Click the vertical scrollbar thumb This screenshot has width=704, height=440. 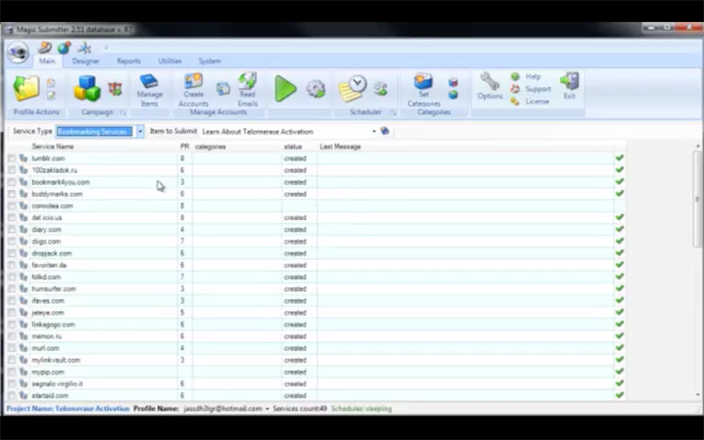(x=697, y=199)
